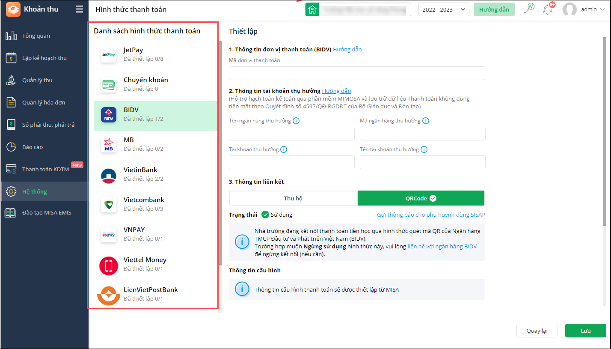Expand the admin account menu arrow
This screenshot has height=349, width=611.
[603, 9]
